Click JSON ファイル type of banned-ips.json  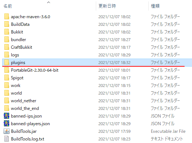tap(162, 116)
